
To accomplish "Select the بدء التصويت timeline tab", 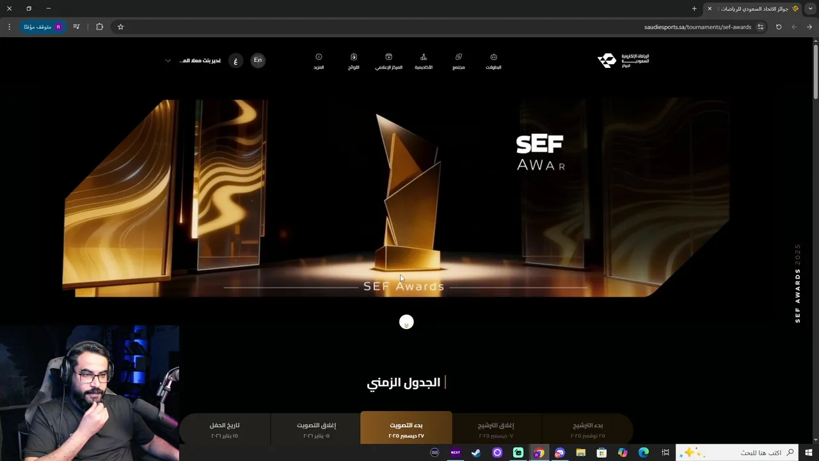I will (406, 428).
